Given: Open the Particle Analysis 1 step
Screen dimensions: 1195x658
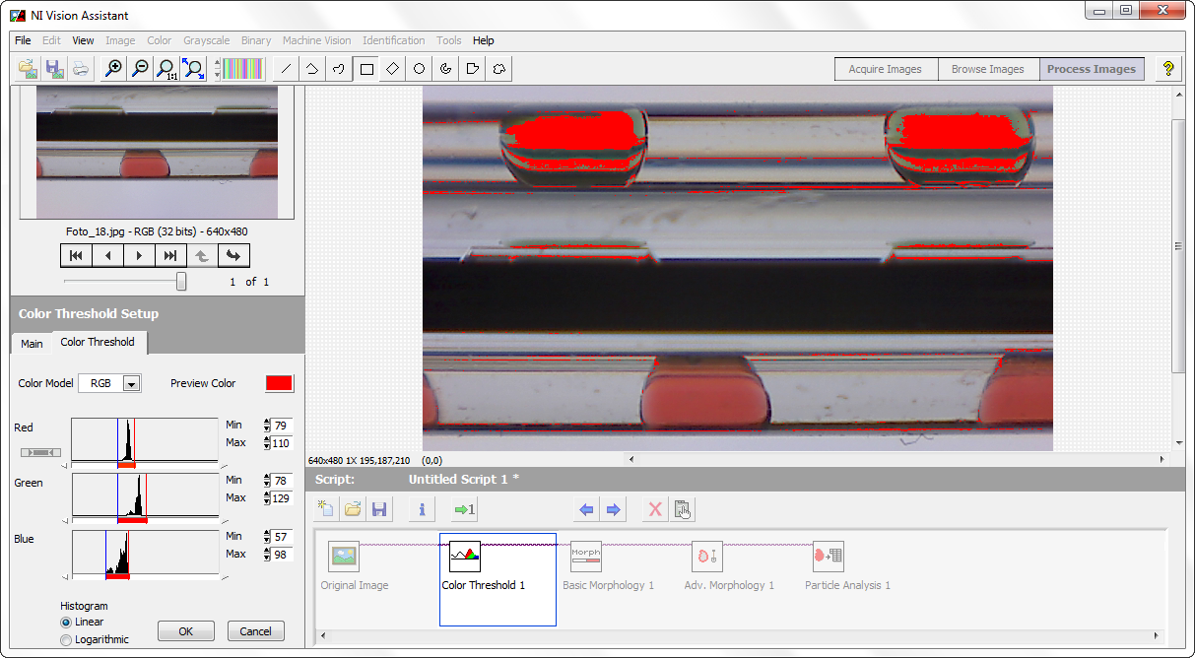Looking at the screenshot, I should click(828, 557).
